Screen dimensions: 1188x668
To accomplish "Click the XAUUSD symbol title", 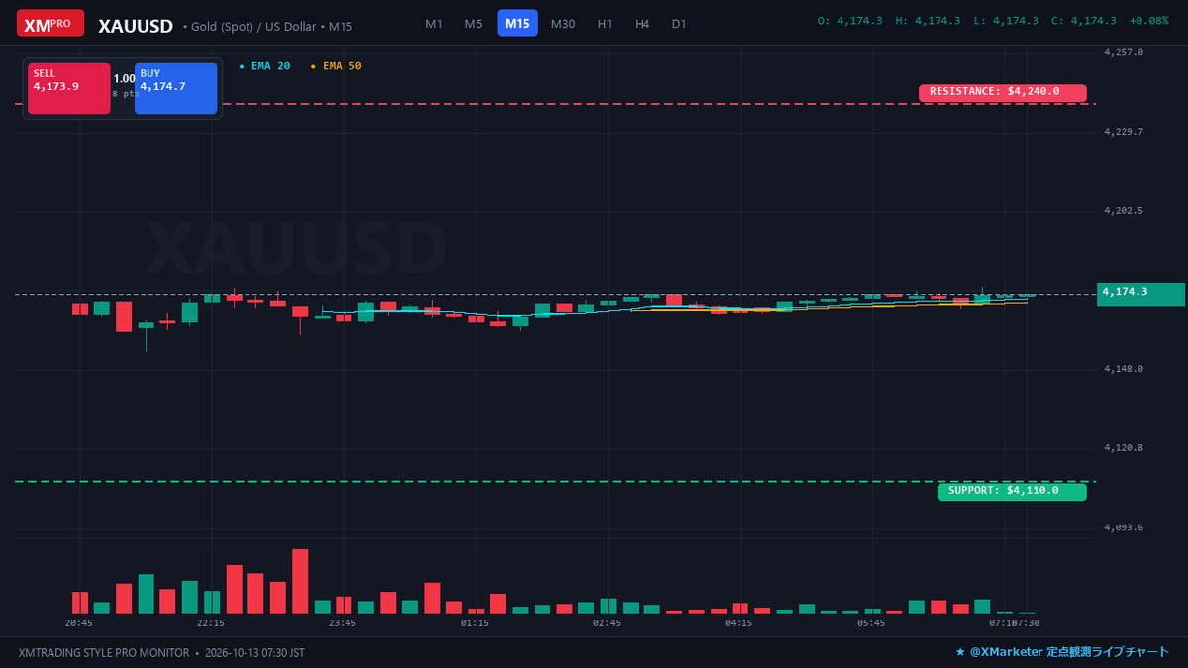I will [x=136, y=26].
